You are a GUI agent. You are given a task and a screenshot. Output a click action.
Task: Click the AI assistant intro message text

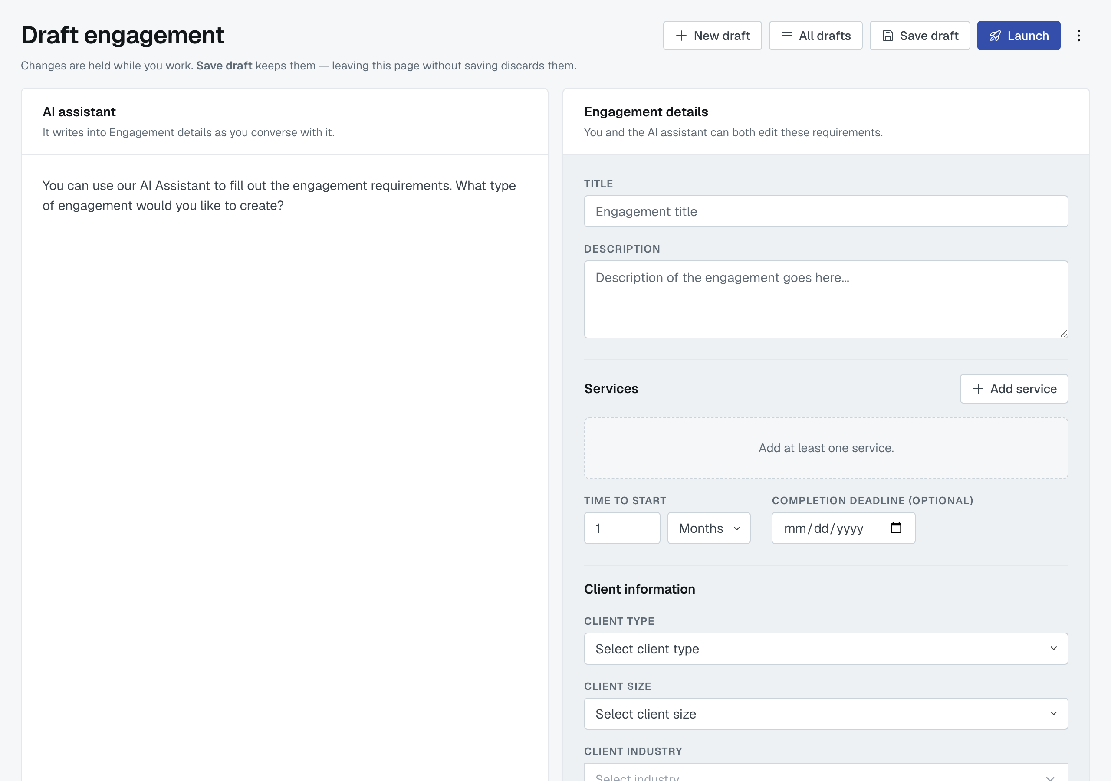[x=279, y=196]
